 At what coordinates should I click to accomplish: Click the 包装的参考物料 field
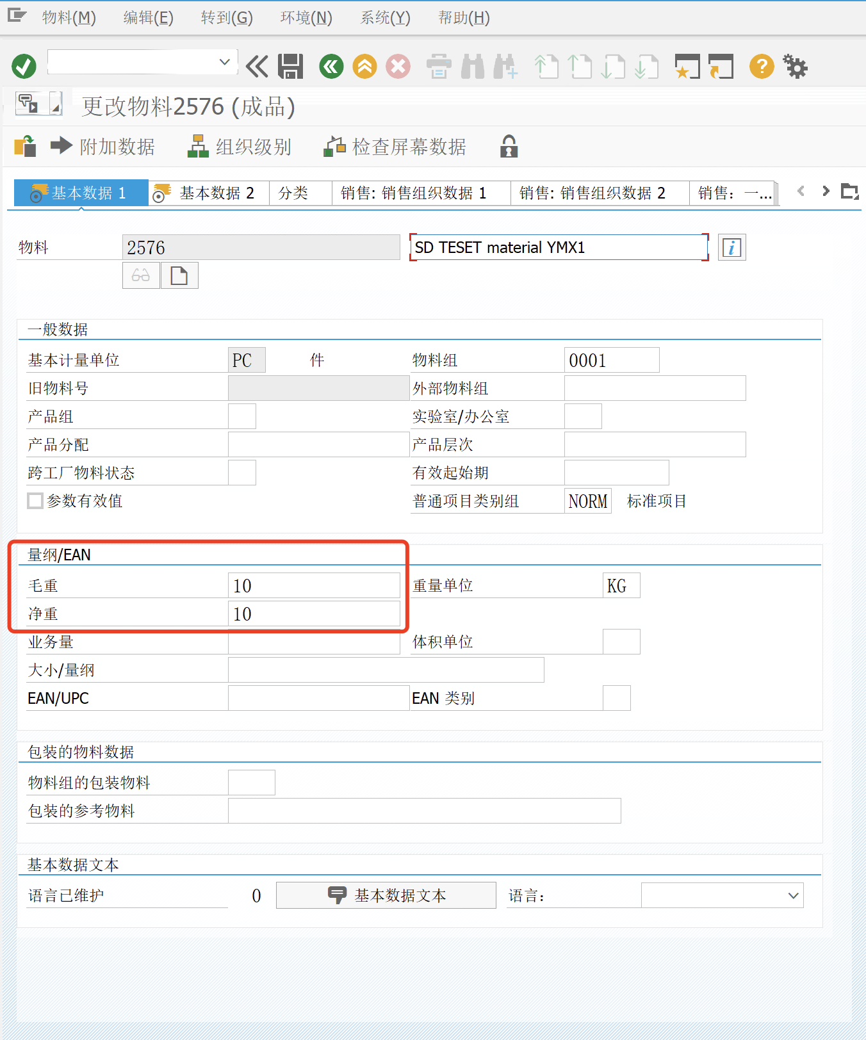coord(425,811)
